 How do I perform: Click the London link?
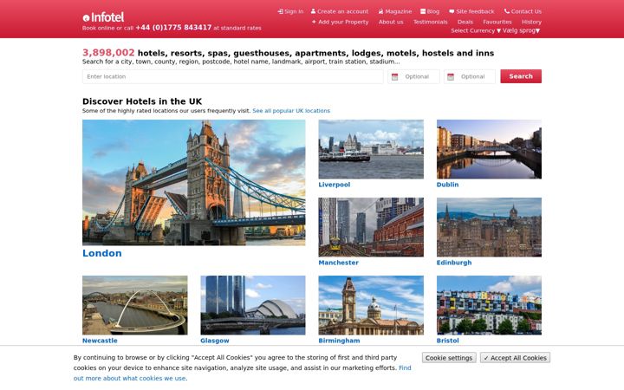pos(102,253)
